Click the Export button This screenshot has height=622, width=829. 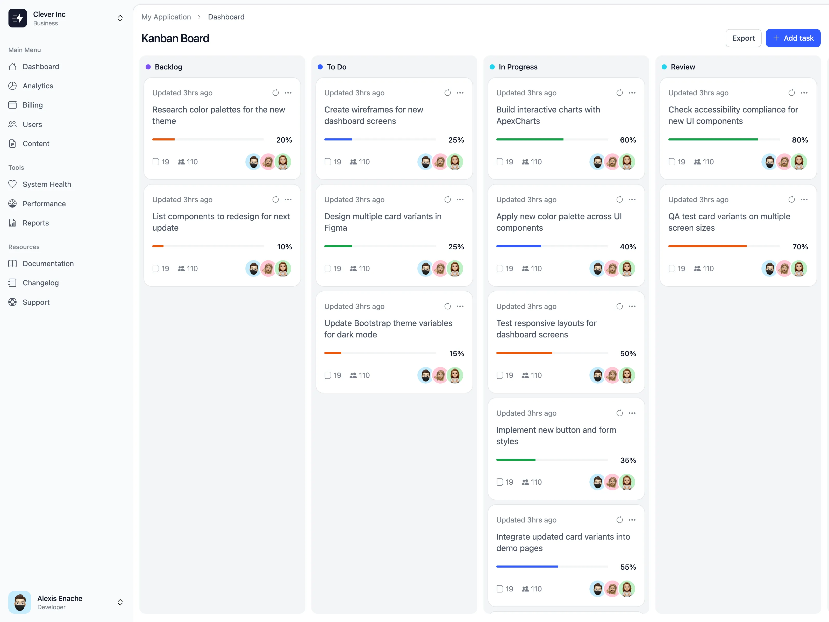[x=743, y=38]
